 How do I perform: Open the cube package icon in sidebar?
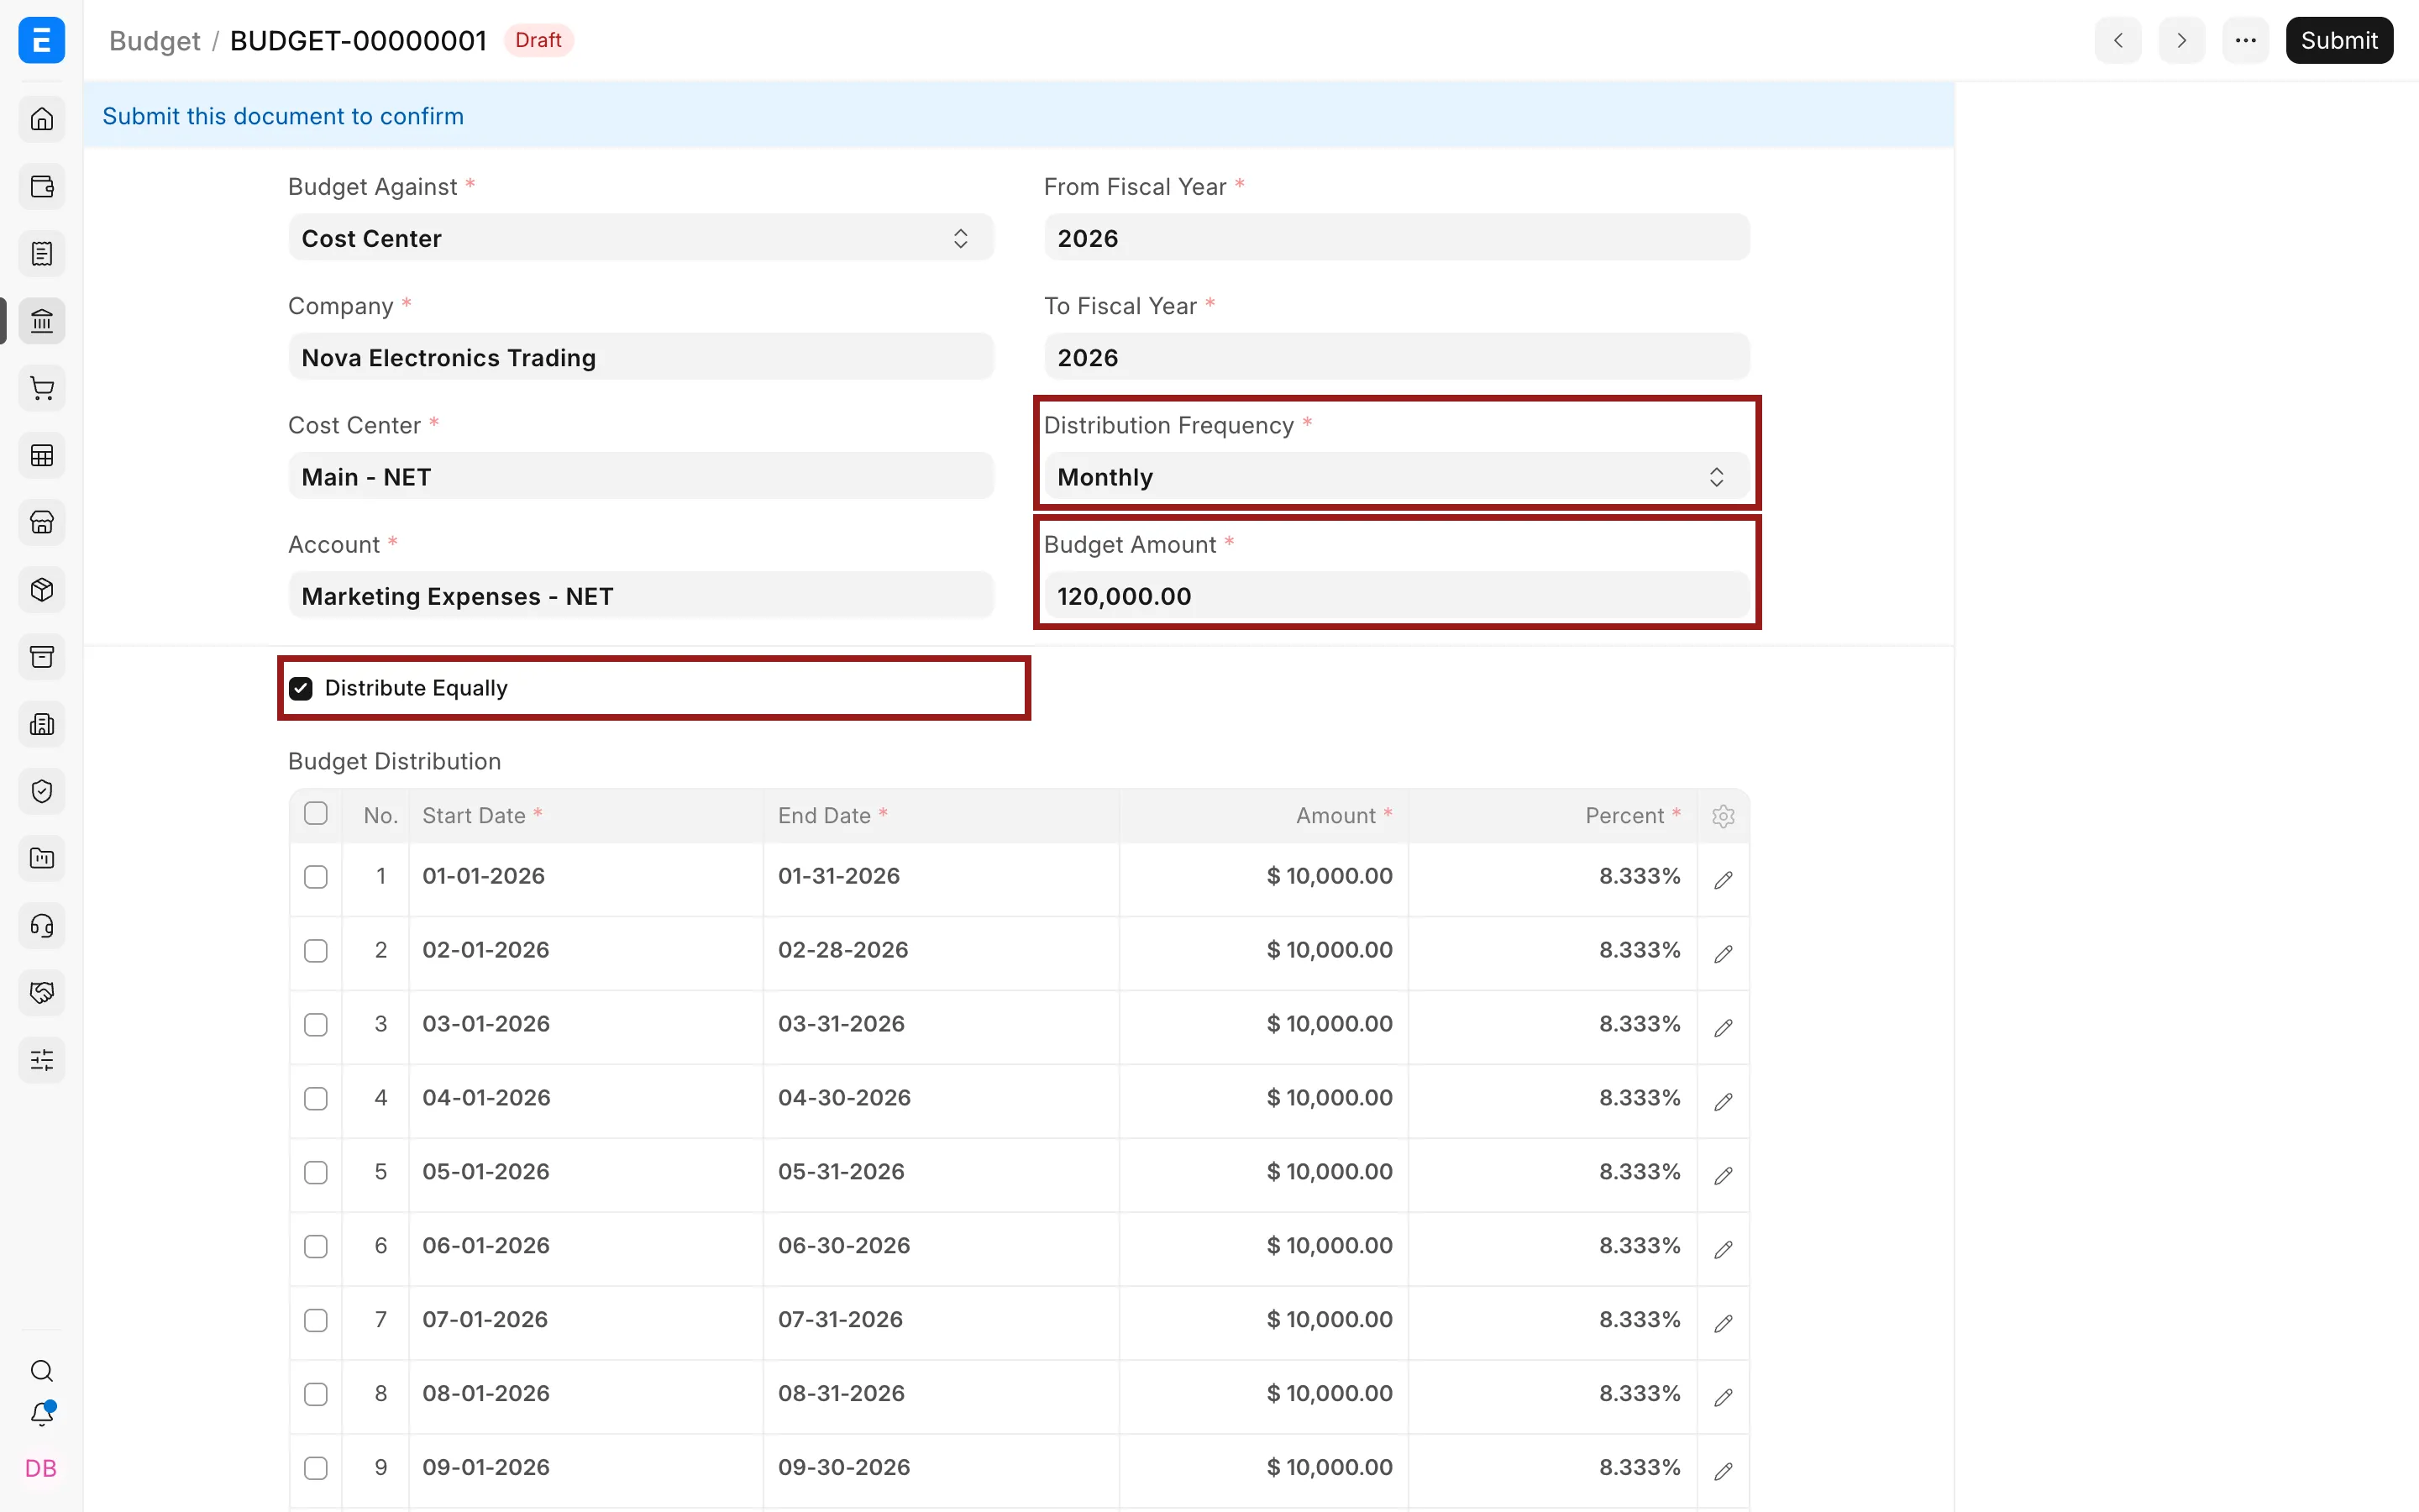click(42, 589)
